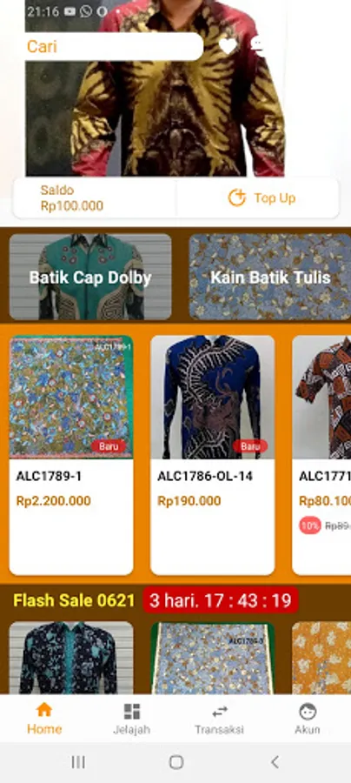Tap the Saldo Rp100.000 balance
The width and height of the screenshot is (351, 783).
[x=72, y=197]
